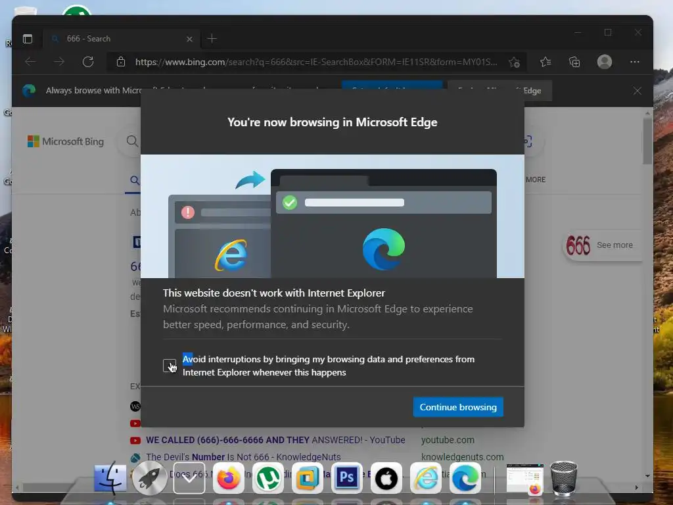This screenshot has width=673, height=505.
Task: Open the profile account icon
Action: point(605,62)
